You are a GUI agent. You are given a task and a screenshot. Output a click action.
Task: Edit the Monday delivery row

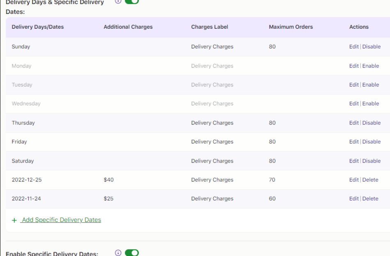coord(353,66)
